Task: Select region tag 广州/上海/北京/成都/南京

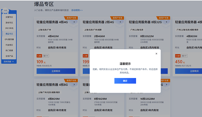Action: [x=187, y=30]
